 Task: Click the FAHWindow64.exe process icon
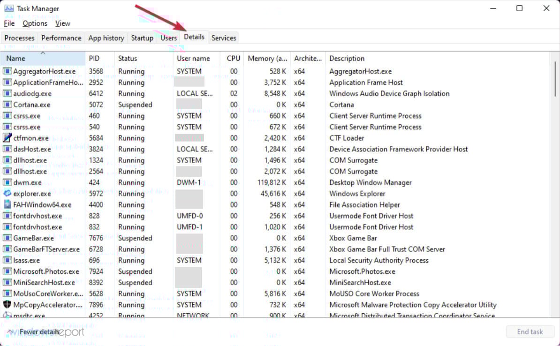[x=6, y=205]
